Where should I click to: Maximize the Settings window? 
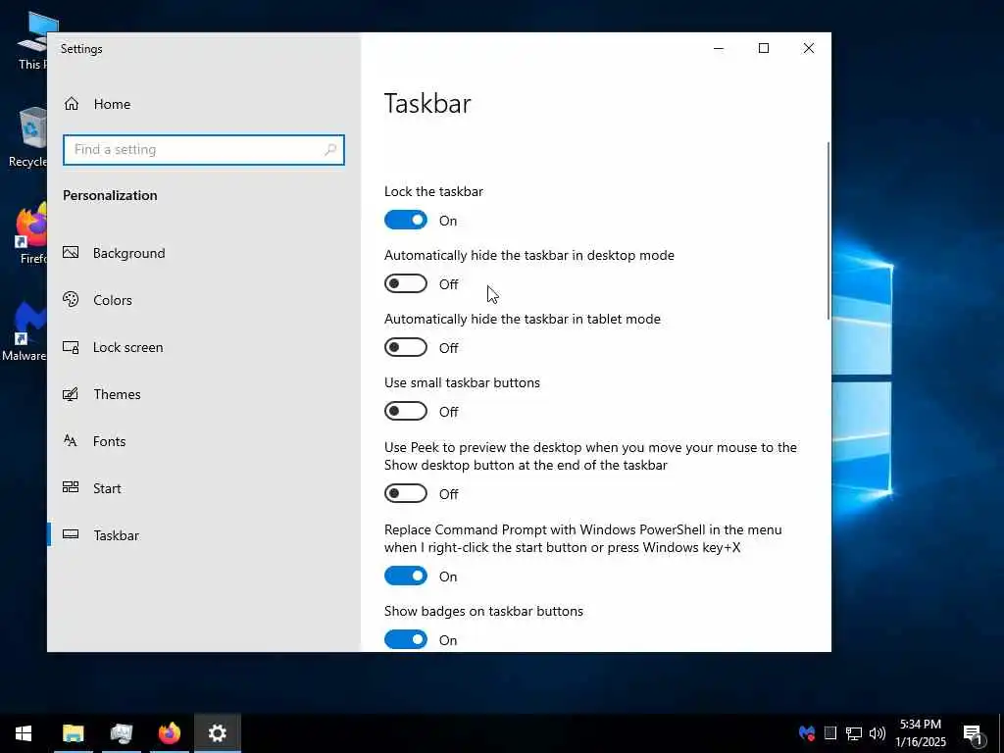coord(763,49)
